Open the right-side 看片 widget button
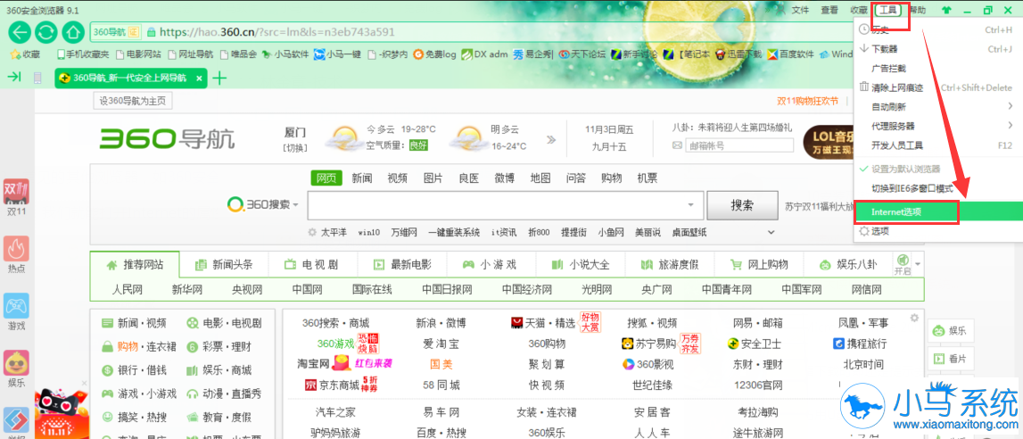Image resolution: width=1023 pixels, height=439 pixels. pyautogui.click(x=950, y=358)
